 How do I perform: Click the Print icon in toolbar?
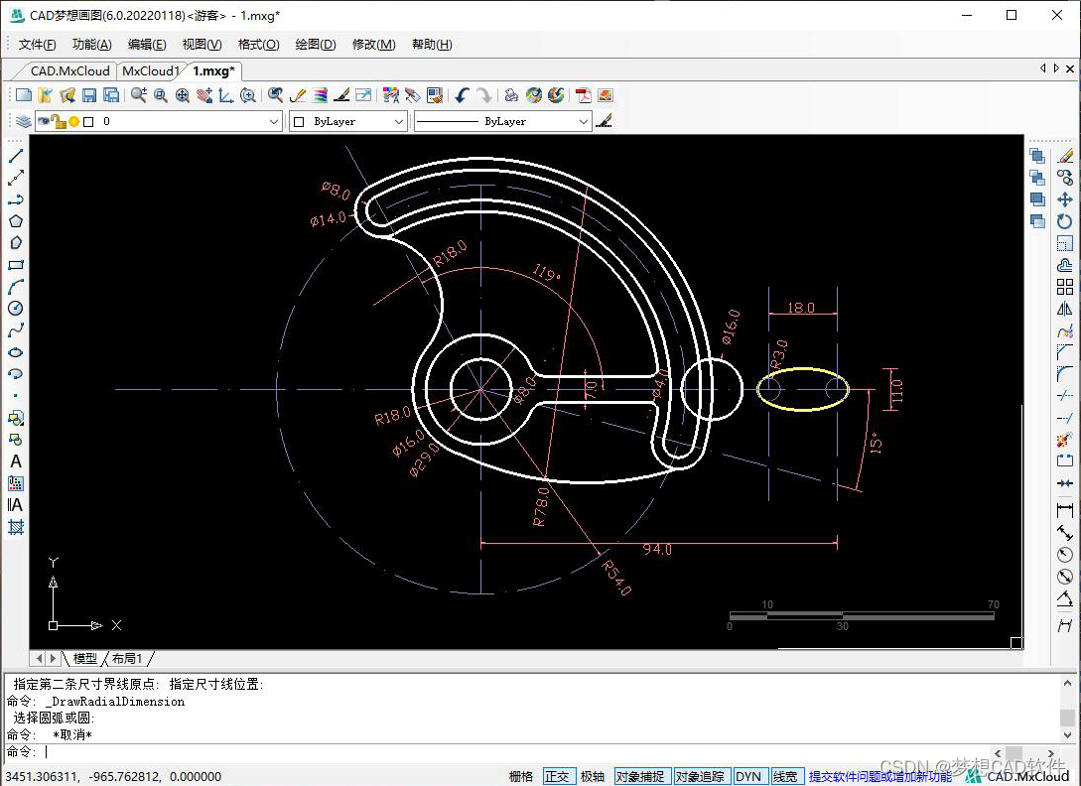(x=511, y=95)
